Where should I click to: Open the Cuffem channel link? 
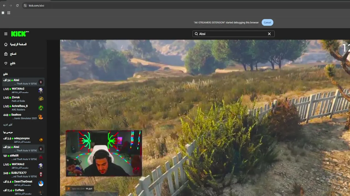click(x=24, y=192)
